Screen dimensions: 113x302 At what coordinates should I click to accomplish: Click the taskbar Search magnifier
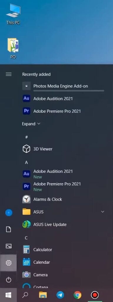coord(26,295)
